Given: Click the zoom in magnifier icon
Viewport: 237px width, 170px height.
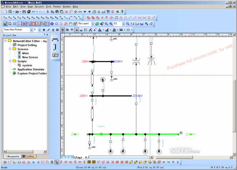Looking at the screenshot, I should [x=111, y=24].
